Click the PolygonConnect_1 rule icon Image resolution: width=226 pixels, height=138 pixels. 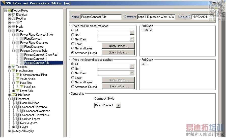(x=22, y=59)
